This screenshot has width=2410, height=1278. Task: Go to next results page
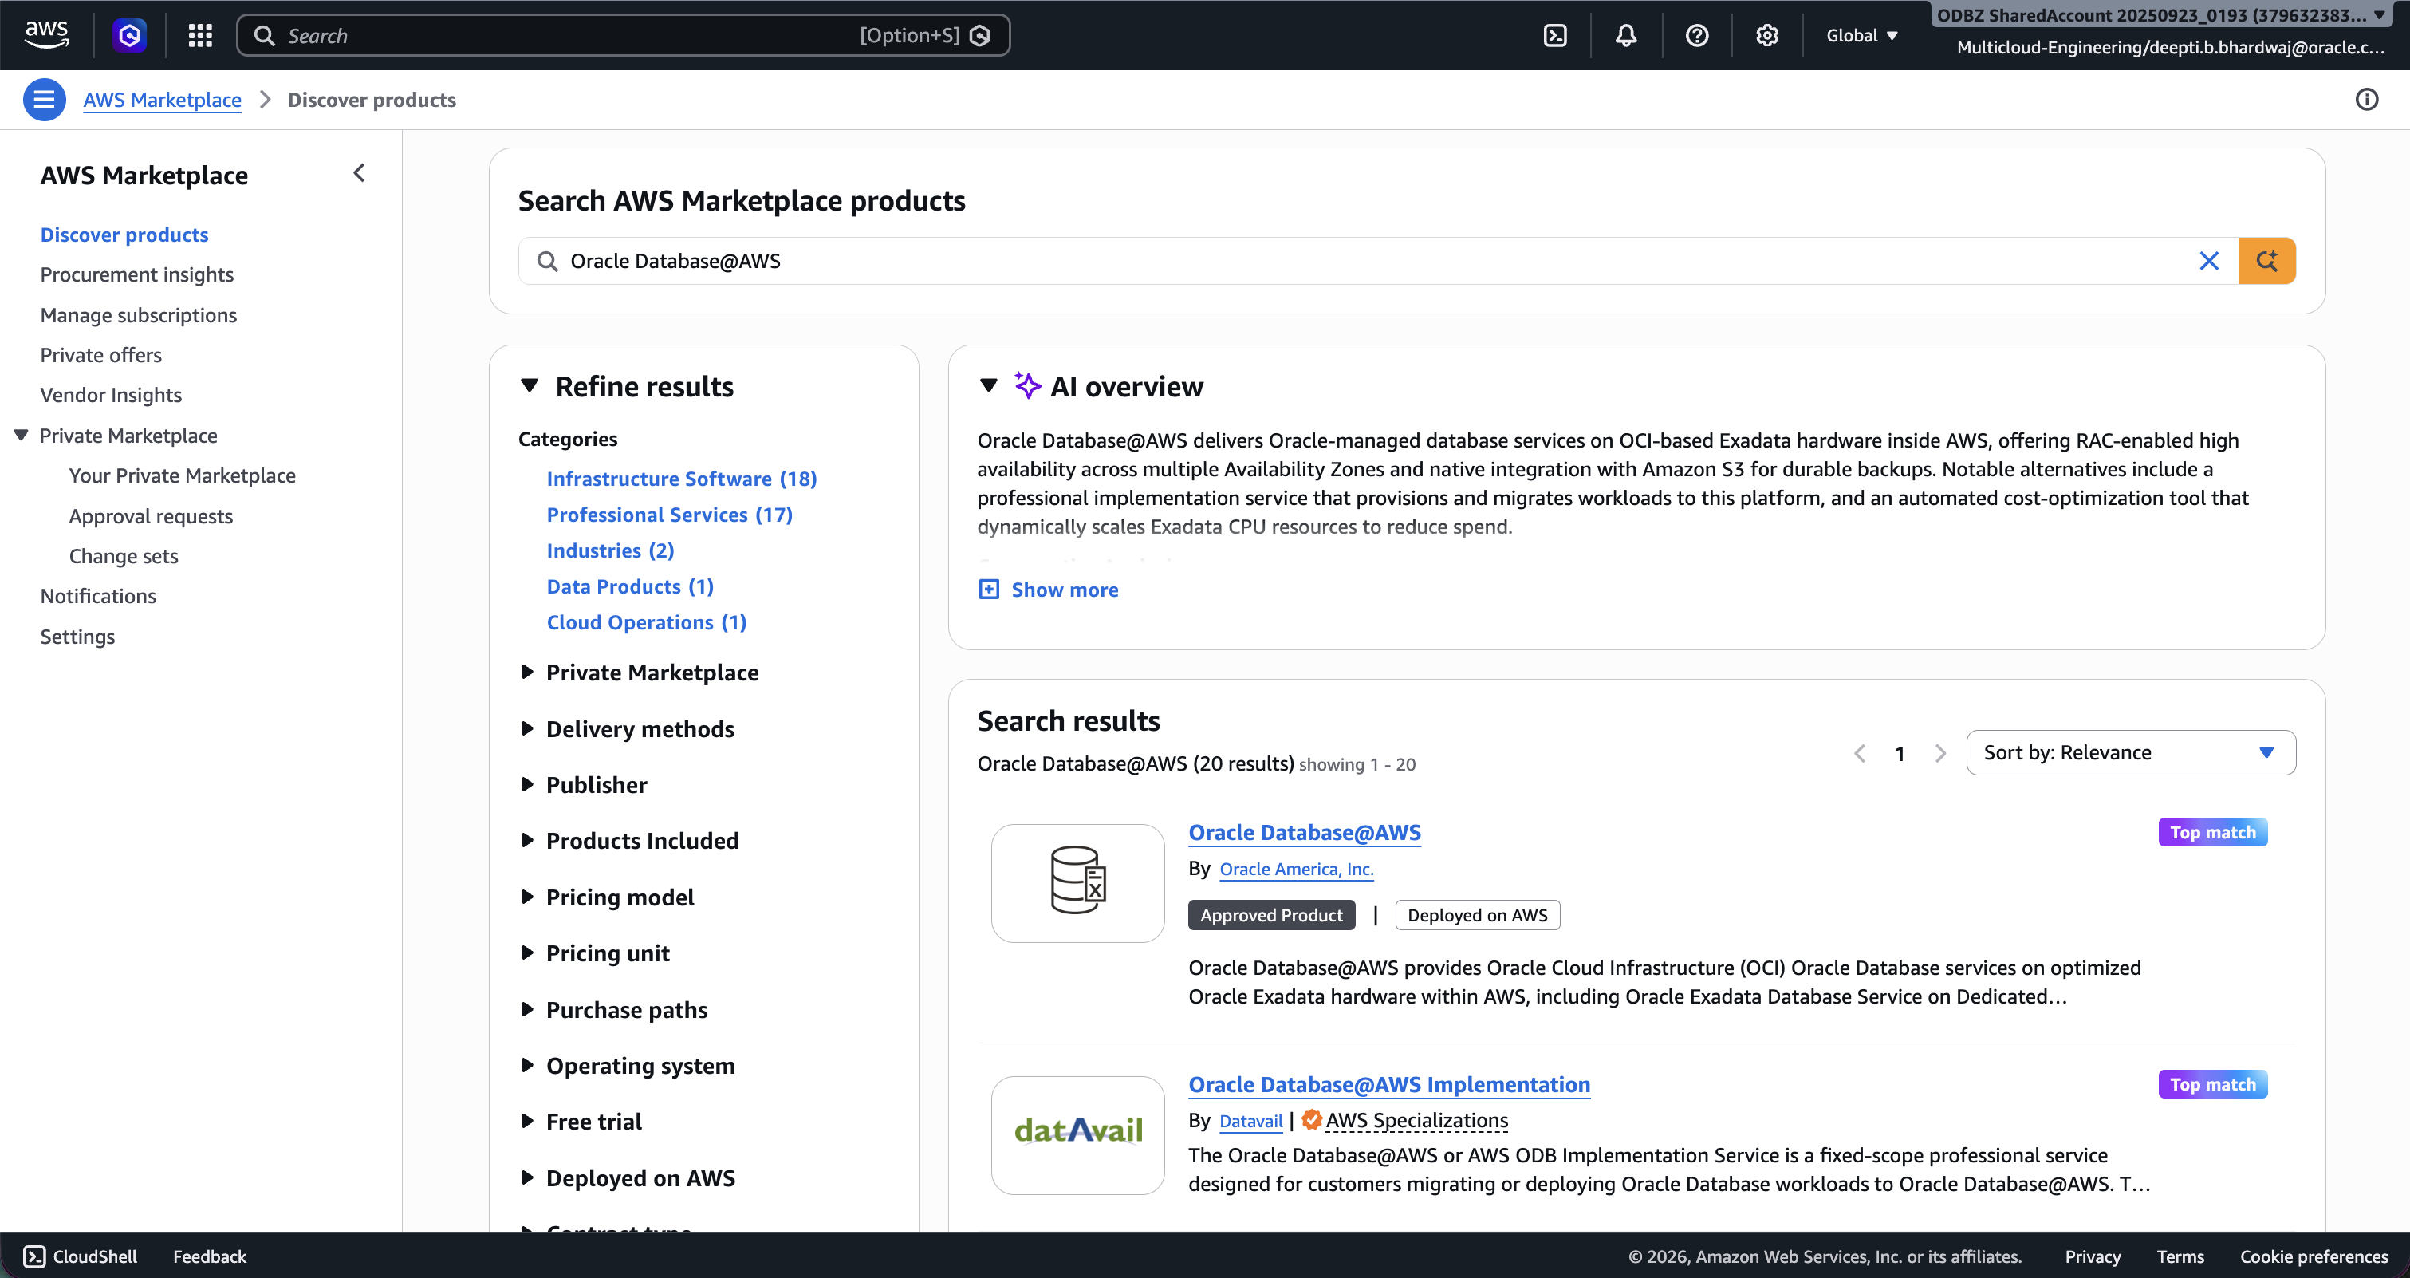pos(1940,753)
